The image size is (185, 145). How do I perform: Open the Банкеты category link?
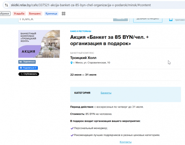pyautogui.click(x=106, y=93)
